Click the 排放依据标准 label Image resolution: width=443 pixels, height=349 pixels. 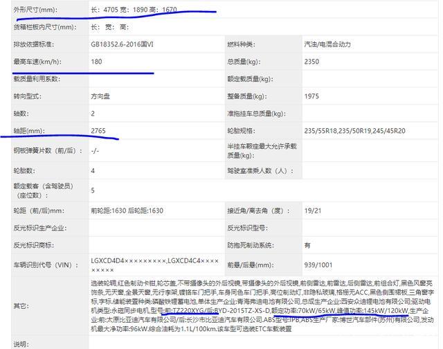coord(34,44)
